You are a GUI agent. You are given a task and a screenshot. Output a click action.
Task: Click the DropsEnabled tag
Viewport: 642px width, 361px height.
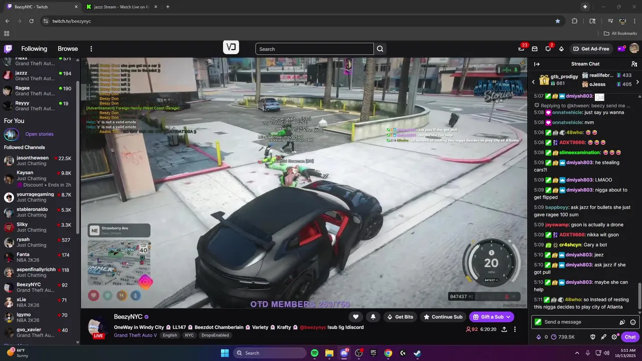point(216,335)
